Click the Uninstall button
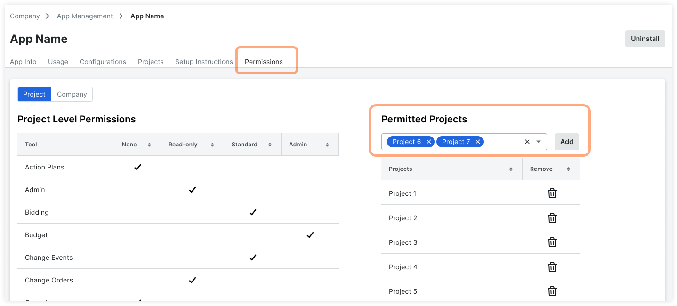The width and height of the screenshot is (677, 306). [645, 39]
